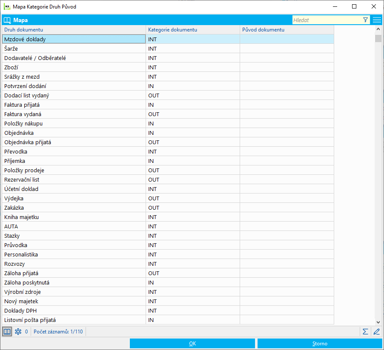Image resolution: width=384 pixels, height=350 pixels.
Task: Select the Výrobní zdroje row
Action: pyautogui.click(x=168, y=292)
